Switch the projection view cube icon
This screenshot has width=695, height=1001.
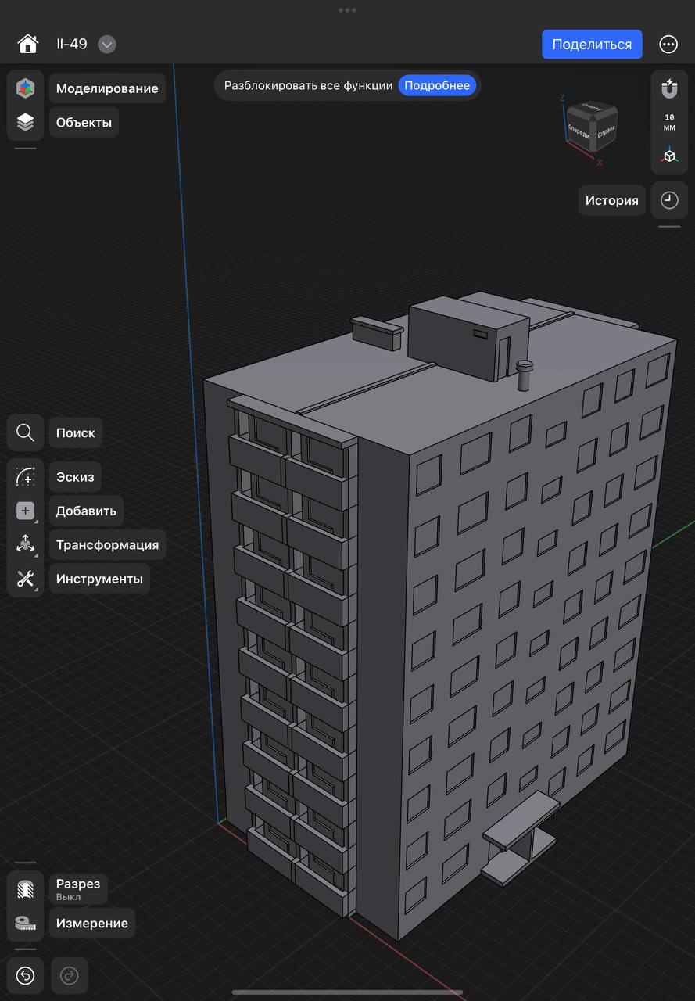click(x=669, y=156)
